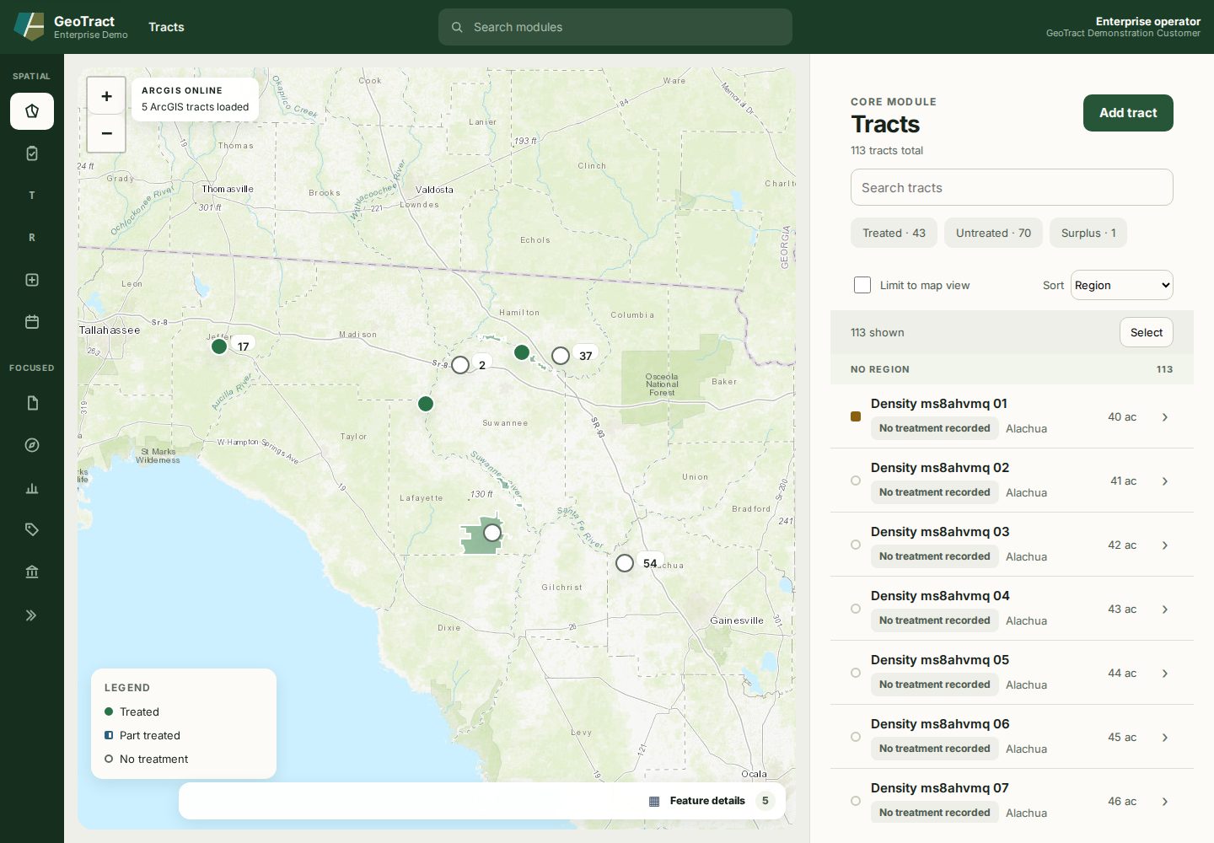The width and height of the screenshot is (1214, 843).
Task: Click the Search modules field
Action: point(615,27)
